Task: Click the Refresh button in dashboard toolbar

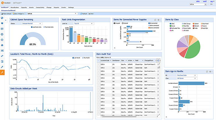Action: [84, 14]
